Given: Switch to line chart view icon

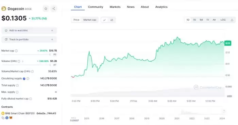Looking at the screenshot, I should click(105, 20).
